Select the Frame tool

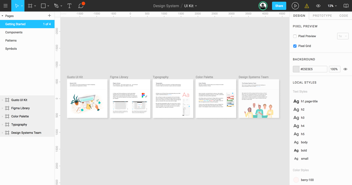pyautogui.click(x=30, y=6)
